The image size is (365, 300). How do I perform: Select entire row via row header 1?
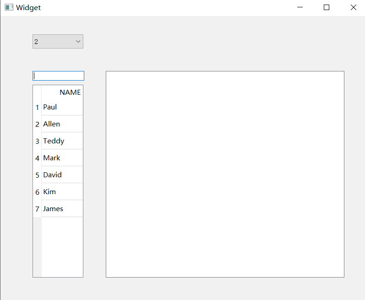coord(37,108)
